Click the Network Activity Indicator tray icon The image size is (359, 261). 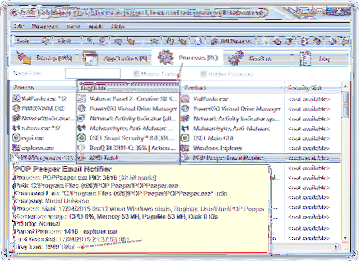[x=81, y=118]
